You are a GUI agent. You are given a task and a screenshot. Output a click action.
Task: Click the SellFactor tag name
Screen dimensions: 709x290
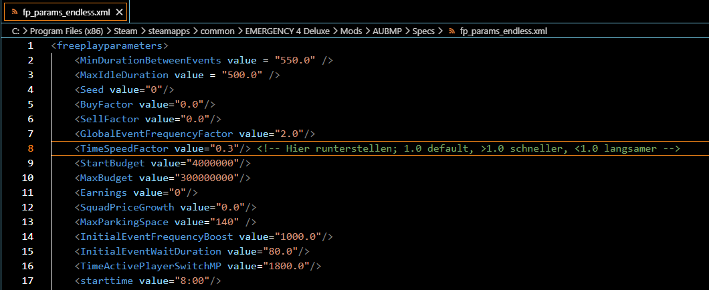point(110,119)
